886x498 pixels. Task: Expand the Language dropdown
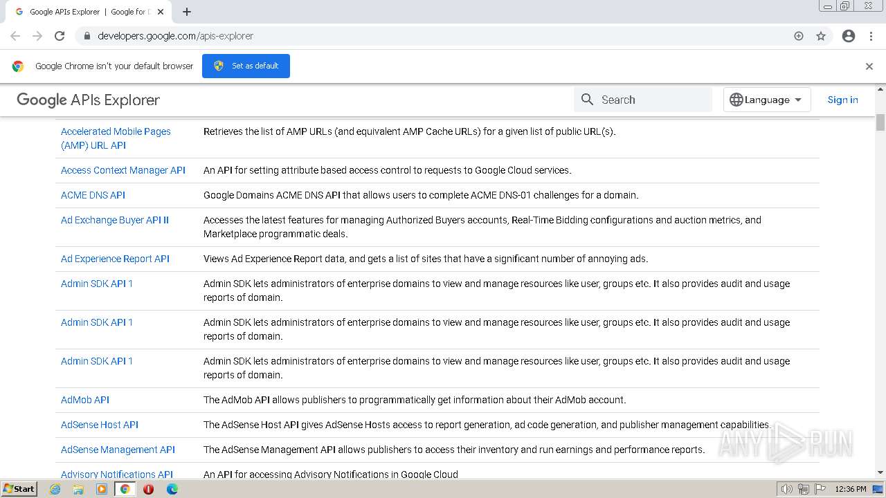pos(767,100)
